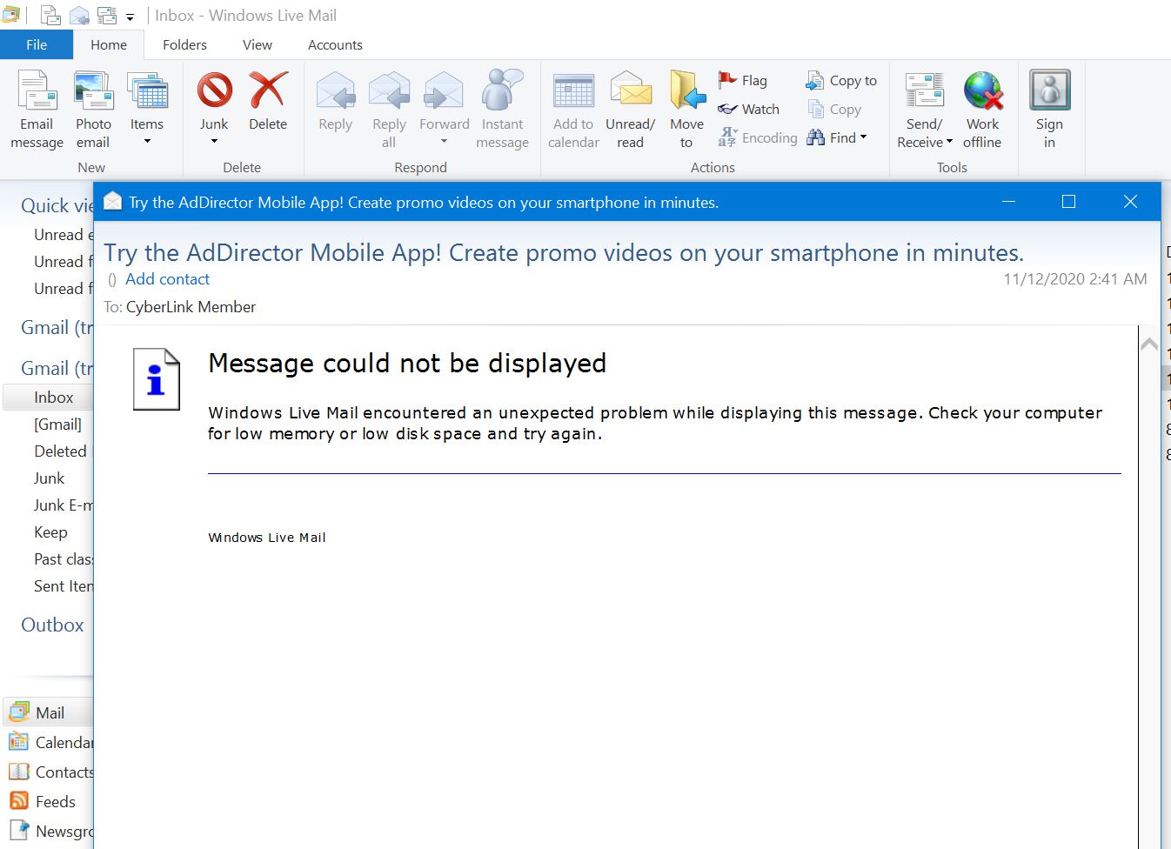
Task: Open the Keep folder
Action: click(50, 532)
